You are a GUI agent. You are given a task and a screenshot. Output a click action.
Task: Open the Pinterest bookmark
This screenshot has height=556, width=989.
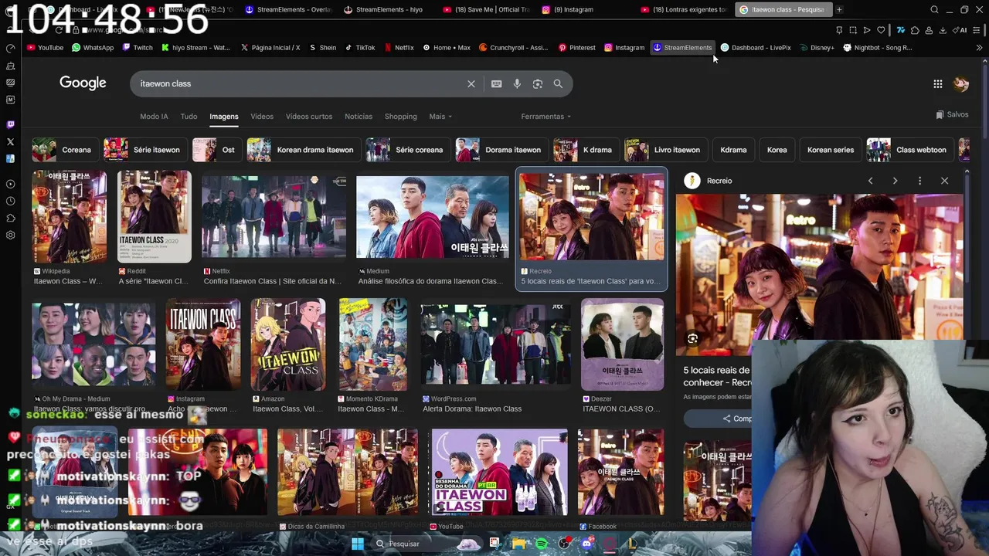point(576,48)
